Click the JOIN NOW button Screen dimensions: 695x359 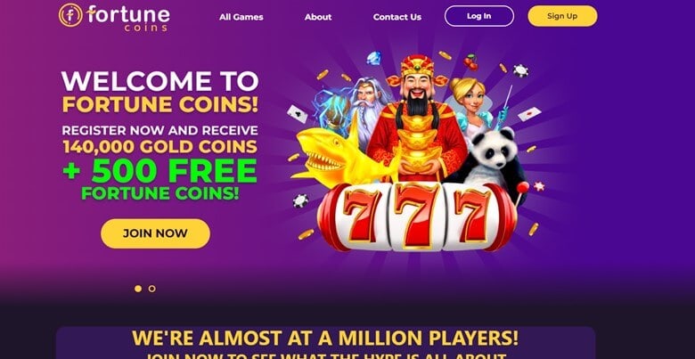point(156,233)
